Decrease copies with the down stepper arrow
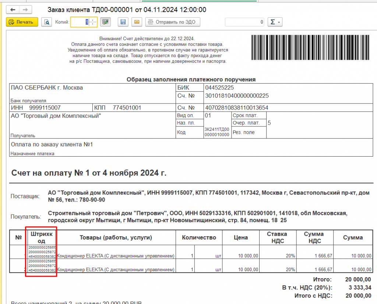The width and height of the screenshot is (377, 304). click(x=93, y=24)
